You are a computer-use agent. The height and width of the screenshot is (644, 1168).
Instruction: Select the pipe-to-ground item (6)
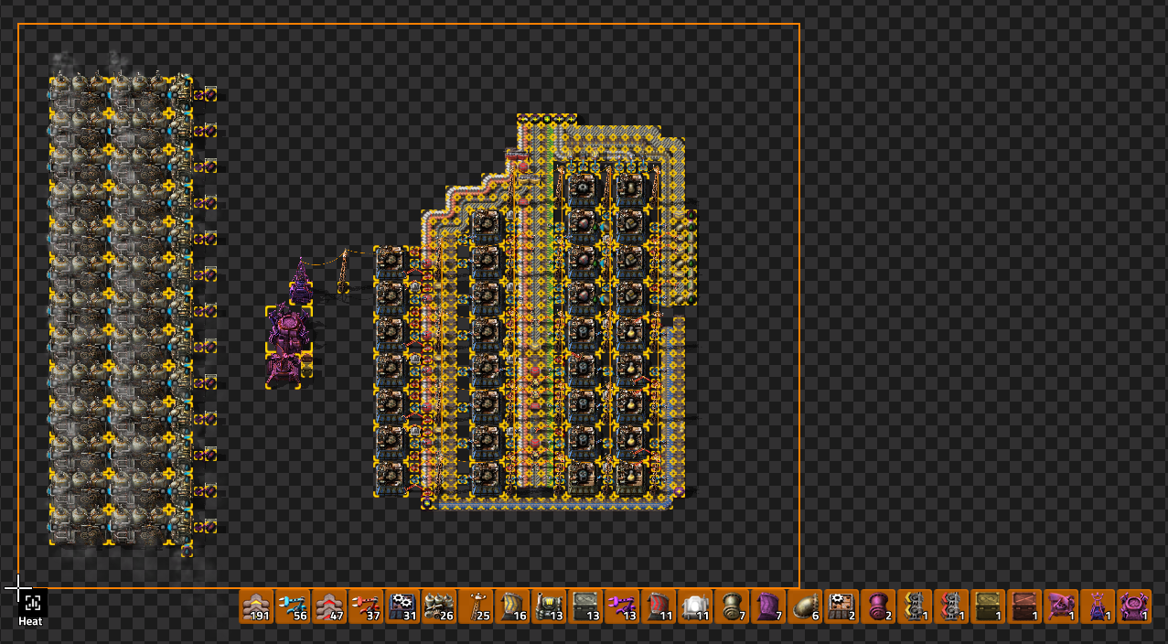(x=805, y=606)
